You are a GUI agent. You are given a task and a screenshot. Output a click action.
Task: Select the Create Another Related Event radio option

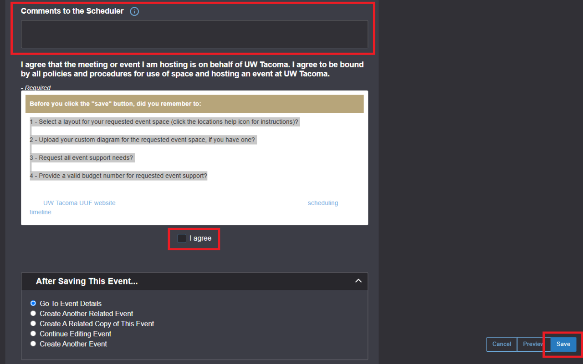pyautogui.click(x=33, y=313)
